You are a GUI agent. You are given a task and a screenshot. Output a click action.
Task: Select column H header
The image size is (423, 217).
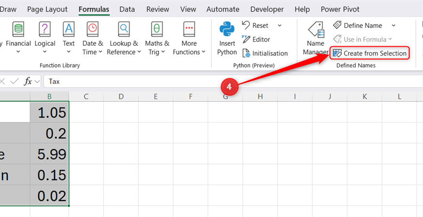[260, 96]
